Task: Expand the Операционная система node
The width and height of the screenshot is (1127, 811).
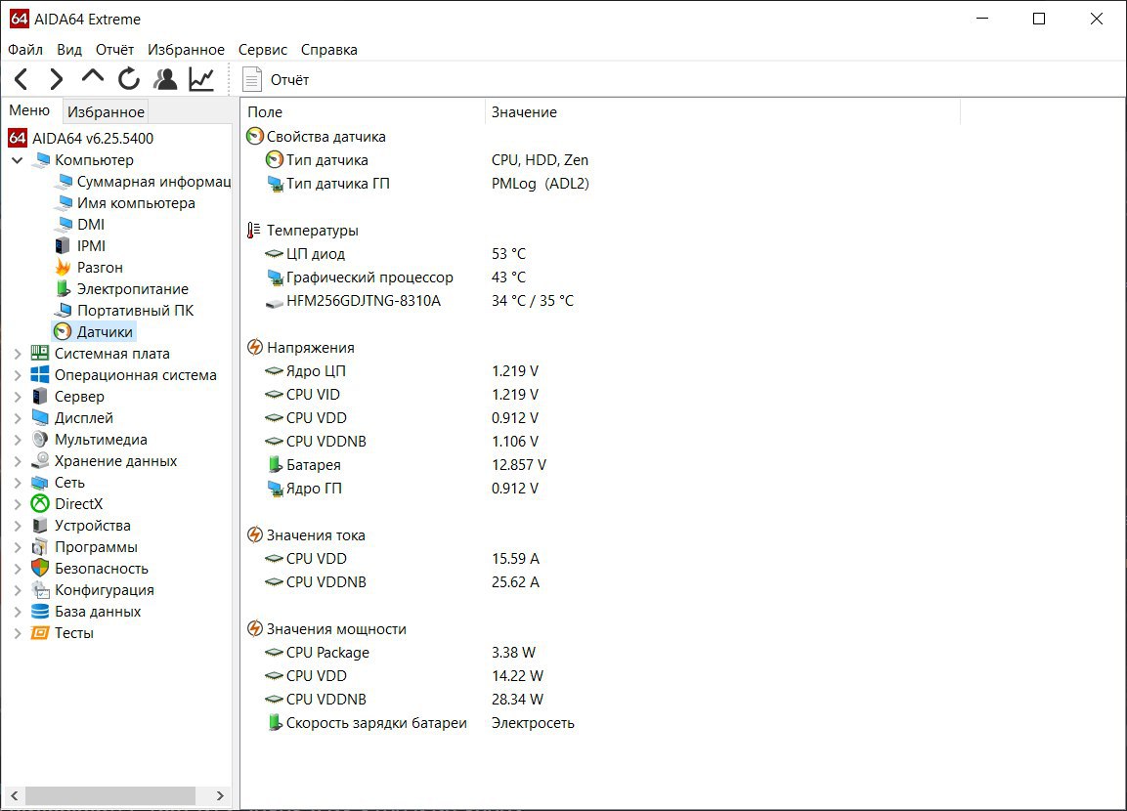Action: (x=18, y=375)
